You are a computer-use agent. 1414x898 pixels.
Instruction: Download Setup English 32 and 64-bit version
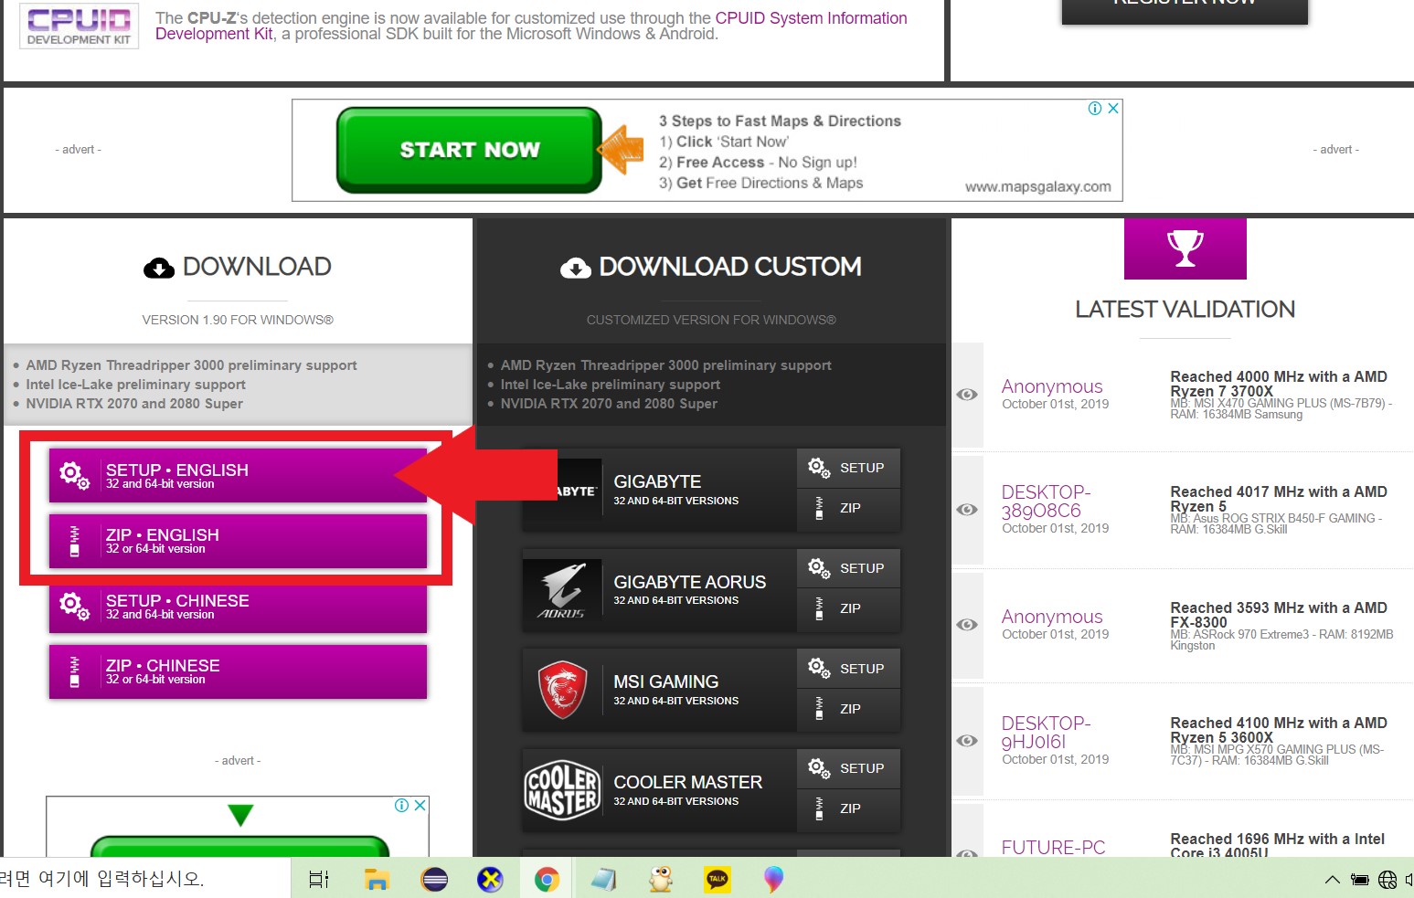238,475
